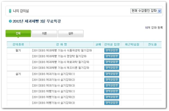Enter classroom for 영양학 필기강좌
Viewport: 169px width, 111px height.
coord(112,56)
